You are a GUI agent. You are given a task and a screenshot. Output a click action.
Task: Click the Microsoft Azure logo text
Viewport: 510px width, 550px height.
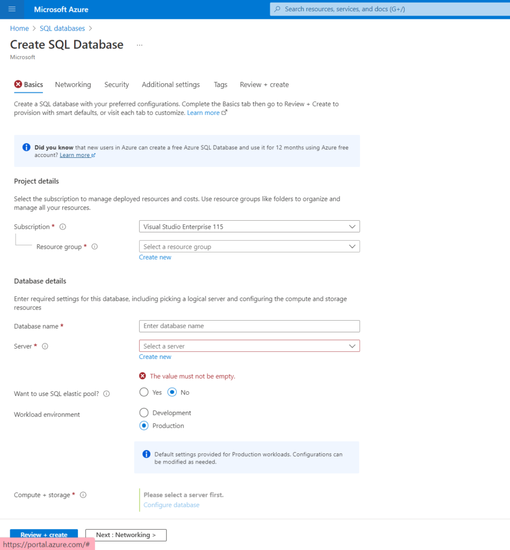click(61, 10)
